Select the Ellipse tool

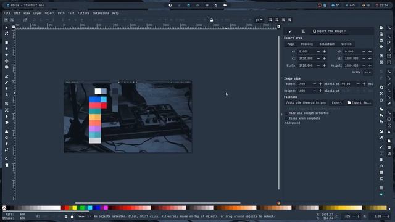7,49
